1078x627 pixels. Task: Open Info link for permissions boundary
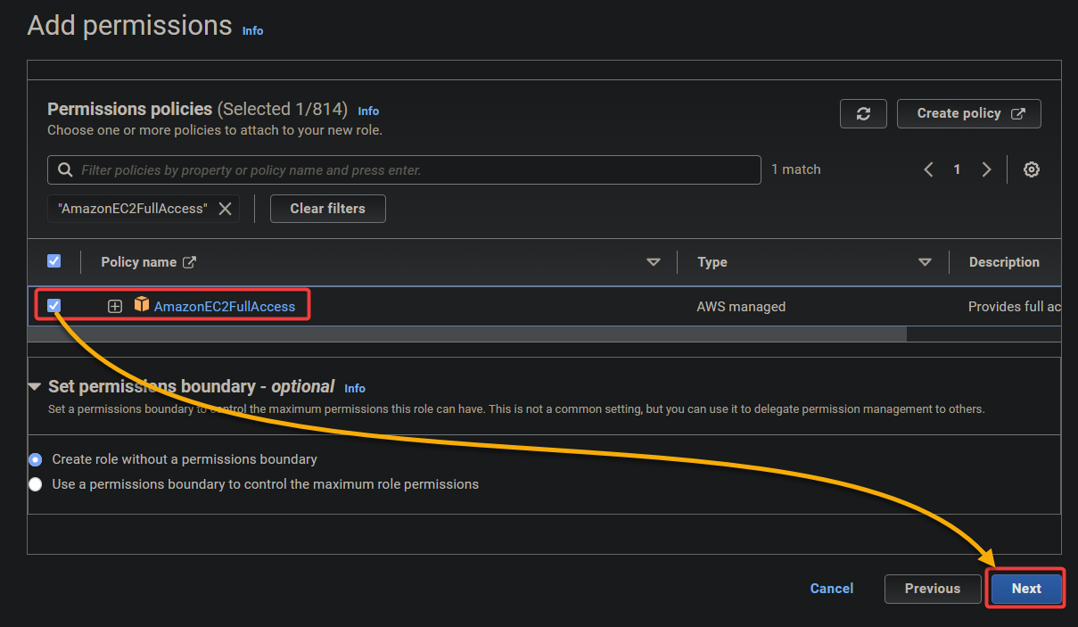tap(355, 389)
